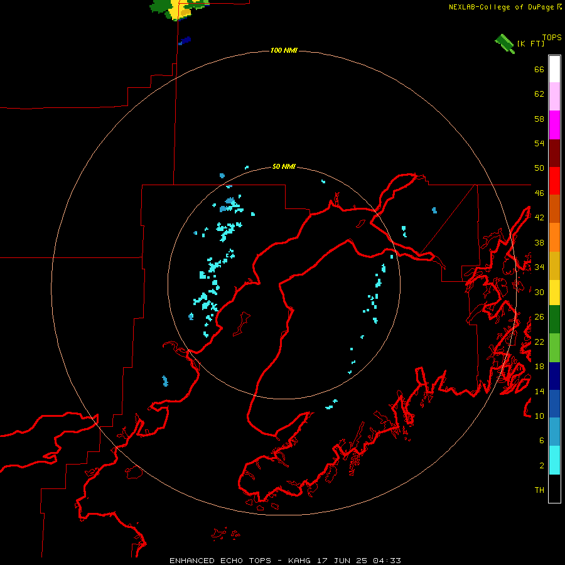Select the bright orange legend swatch
The width and height of the screenshot is (565, 565).
(554, 237)
